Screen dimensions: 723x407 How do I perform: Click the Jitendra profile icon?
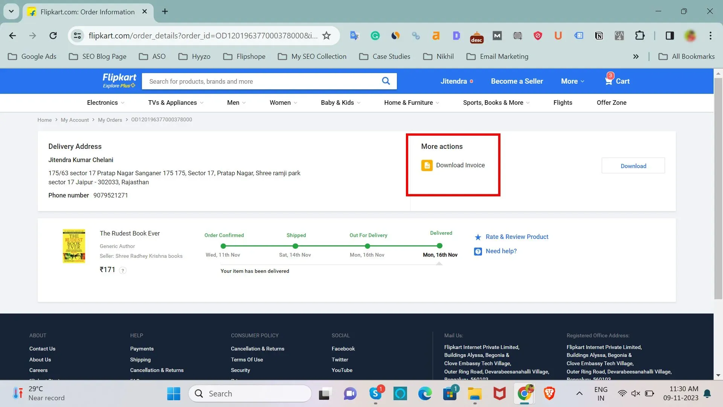coord(453,81)
